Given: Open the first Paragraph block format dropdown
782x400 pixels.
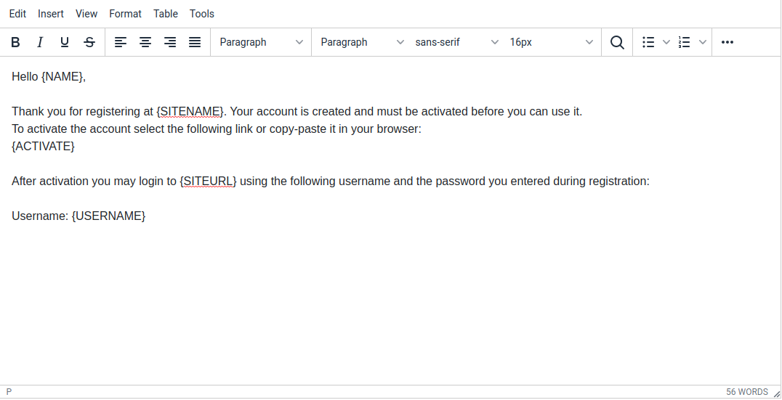Looking at the screenshot, I should 262,42.
